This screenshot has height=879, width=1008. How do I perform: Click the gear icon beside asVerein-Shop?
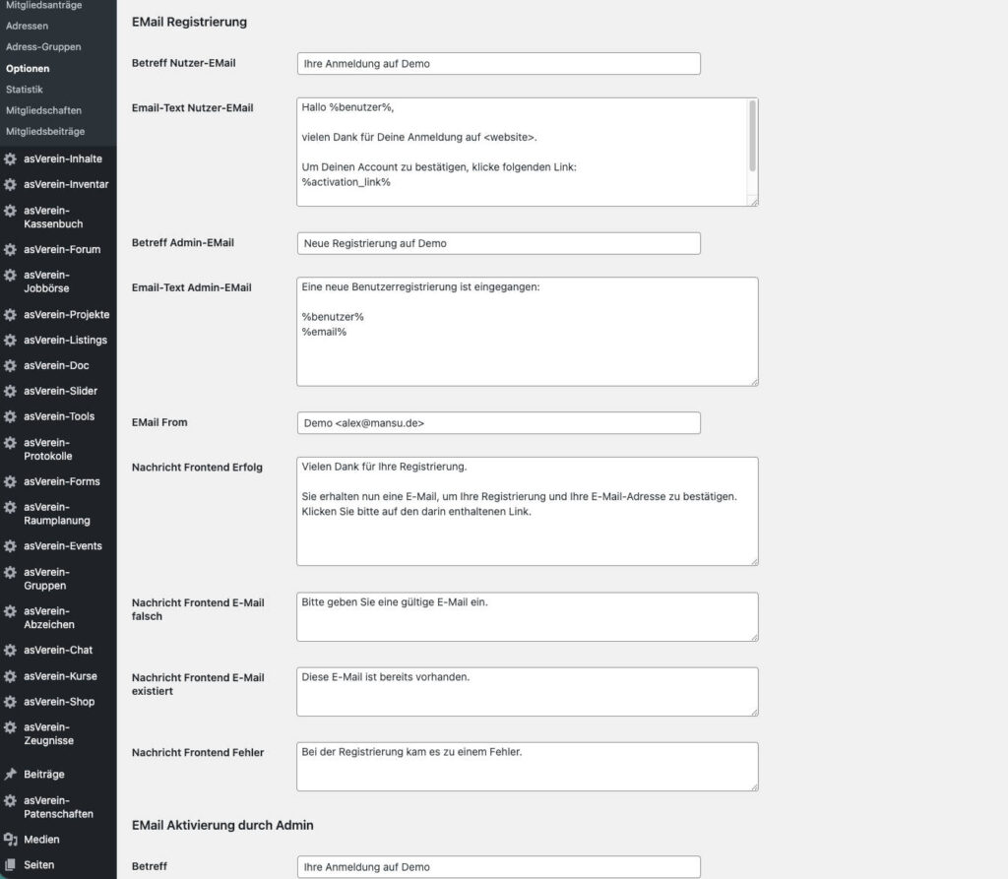coord(11,702)
